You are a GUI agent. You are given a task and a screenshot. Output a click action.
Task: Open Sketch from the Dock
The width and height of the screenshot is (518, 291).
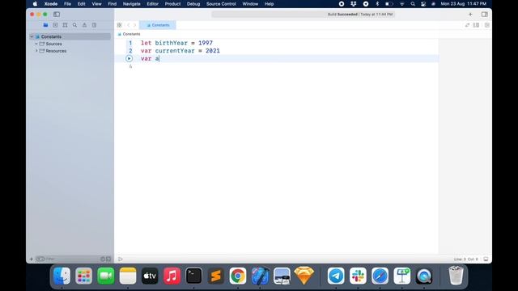pos(304,276)
